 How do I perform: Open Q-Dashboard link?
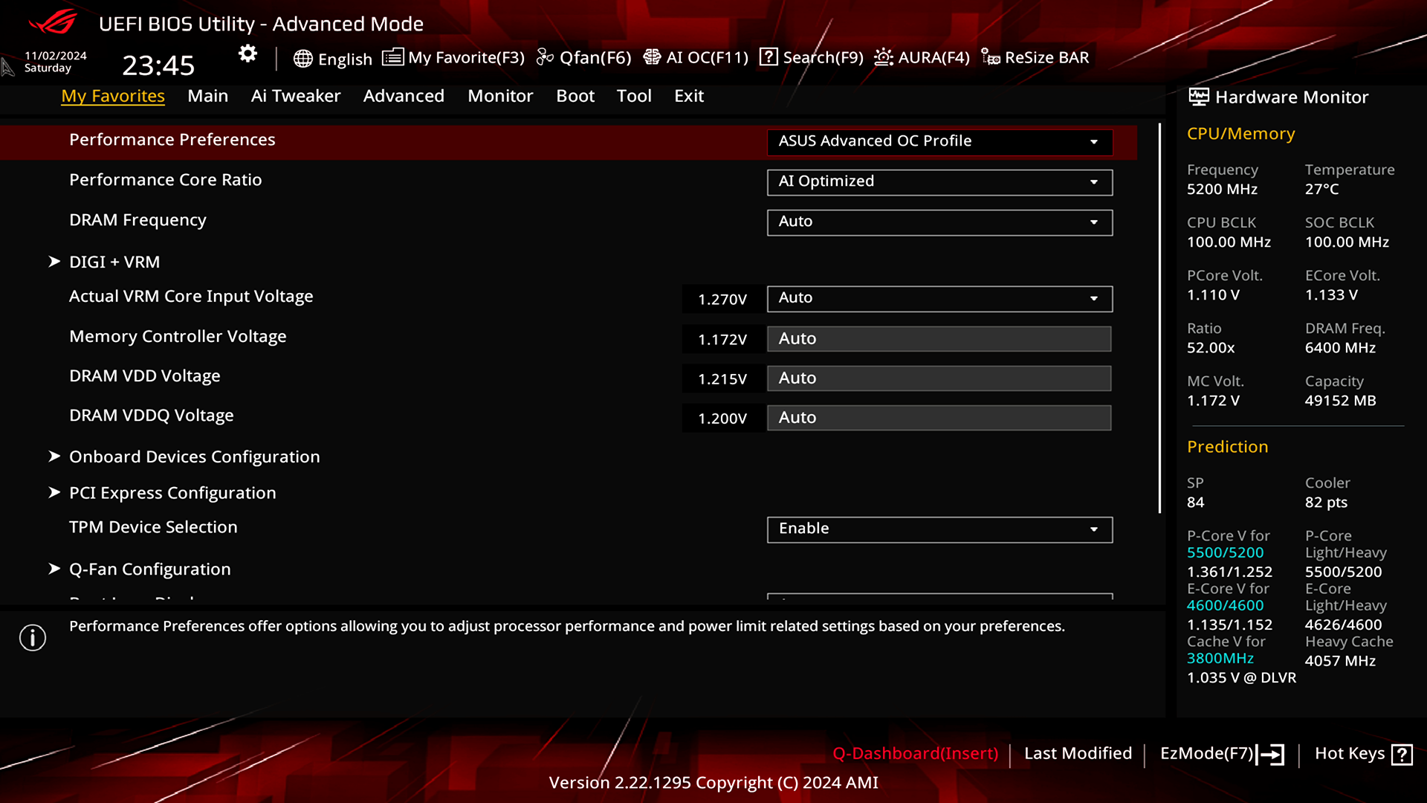[915, 753]
